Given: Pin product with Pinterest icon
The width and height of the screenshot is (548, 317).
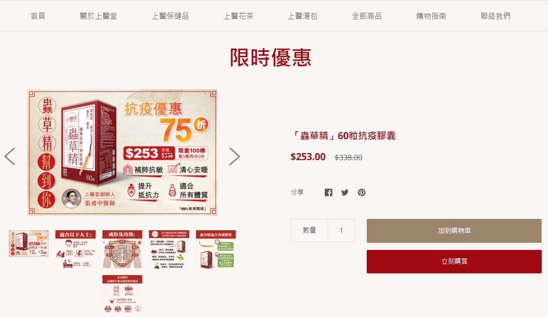Looking at the screenshot, I should tap(362, 192).
